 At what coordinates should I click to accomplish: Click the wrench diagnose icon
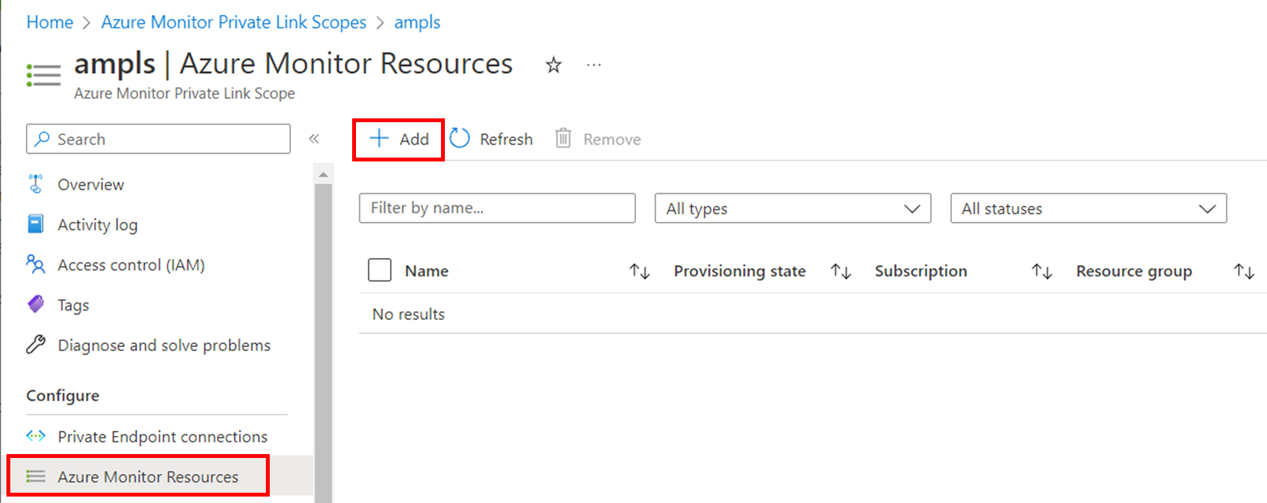point(35,345)
